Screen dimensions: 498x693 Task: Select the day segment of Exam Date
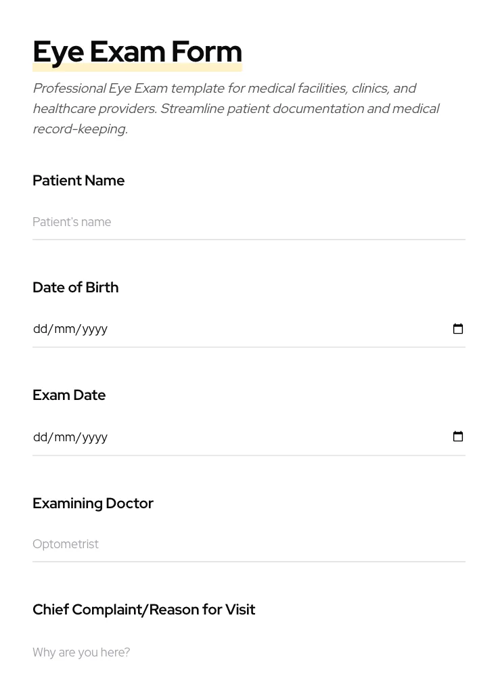pos(40,437)
